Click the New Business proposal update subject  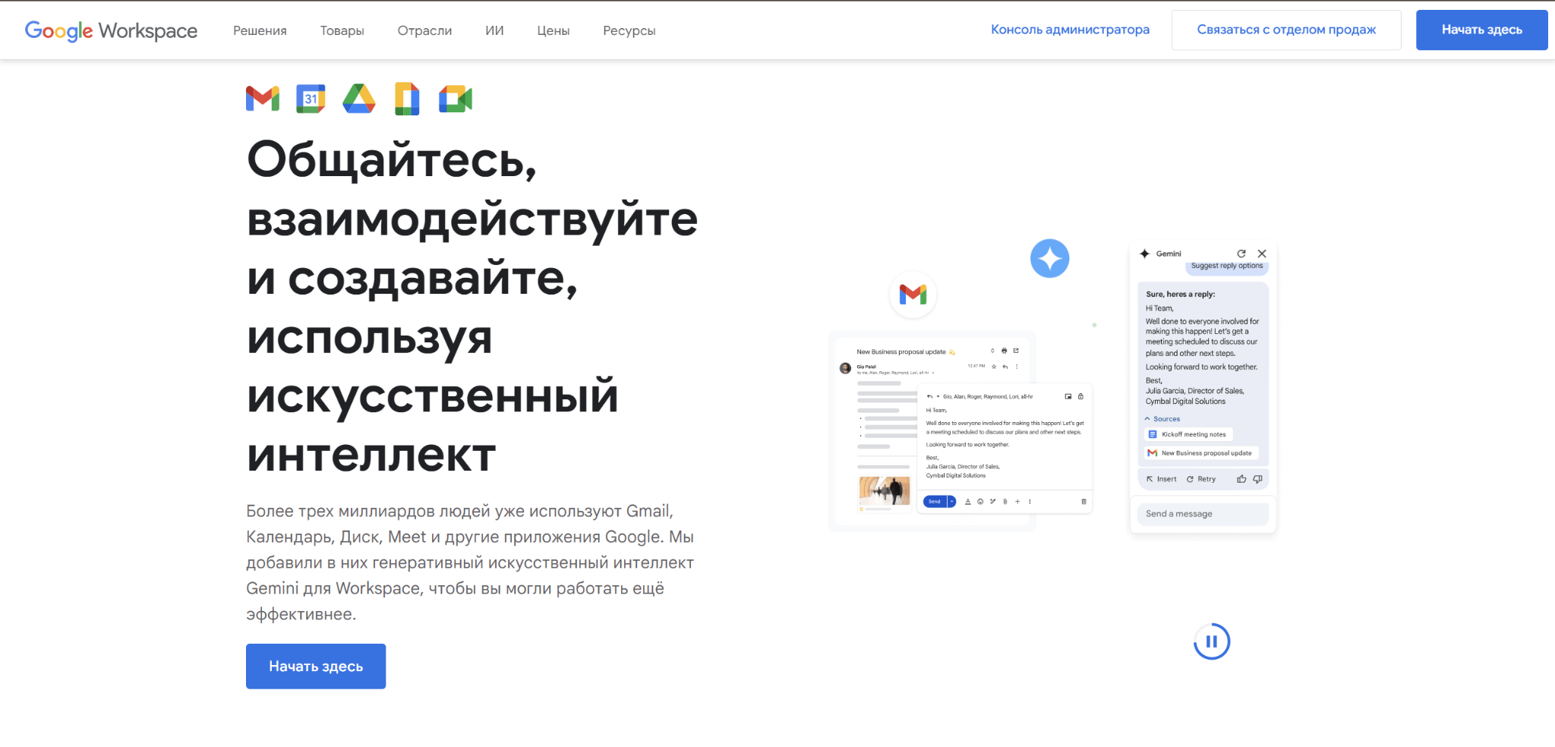[x=901, y=352]
